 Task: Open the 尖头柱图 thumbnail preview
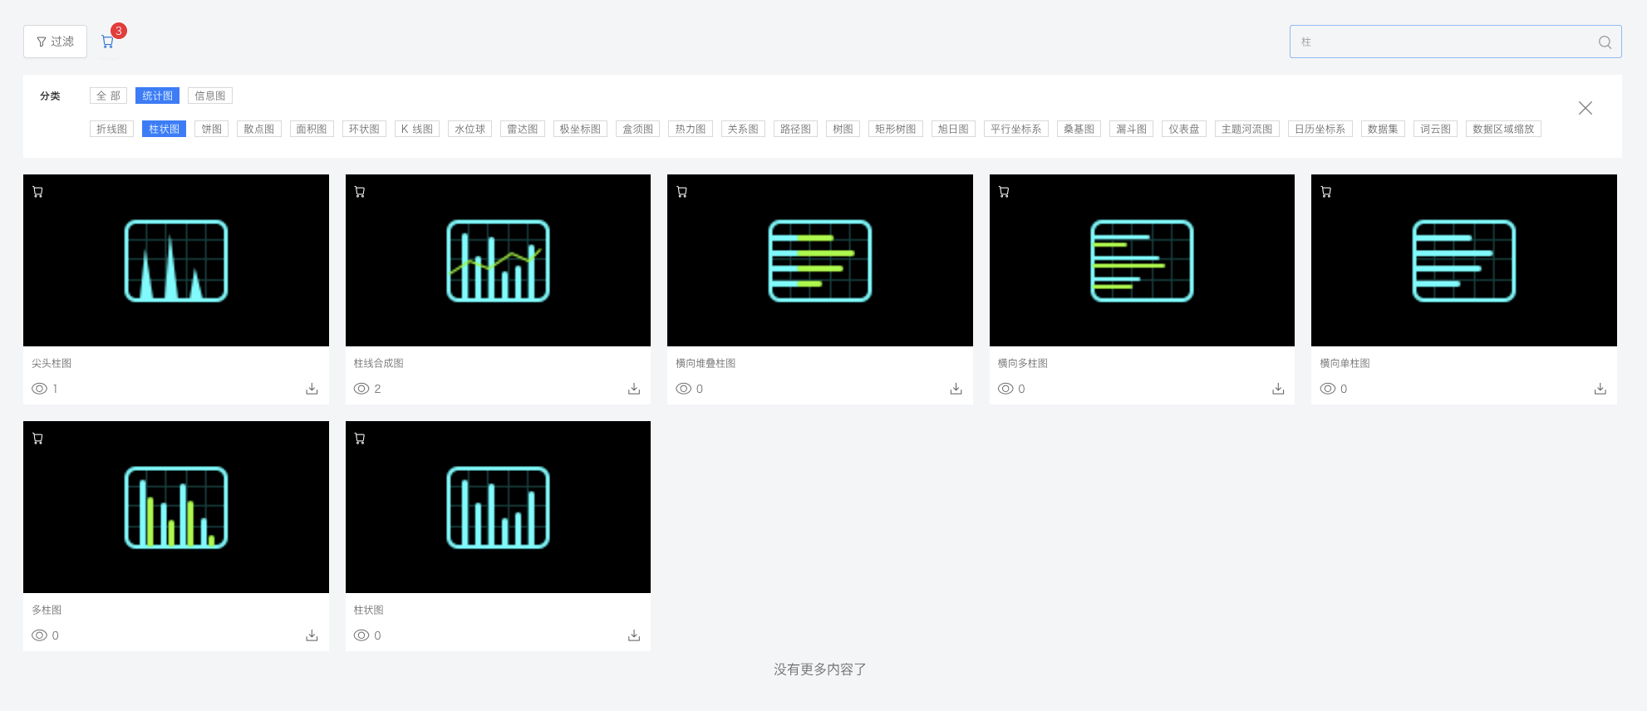tap(176, 260)
